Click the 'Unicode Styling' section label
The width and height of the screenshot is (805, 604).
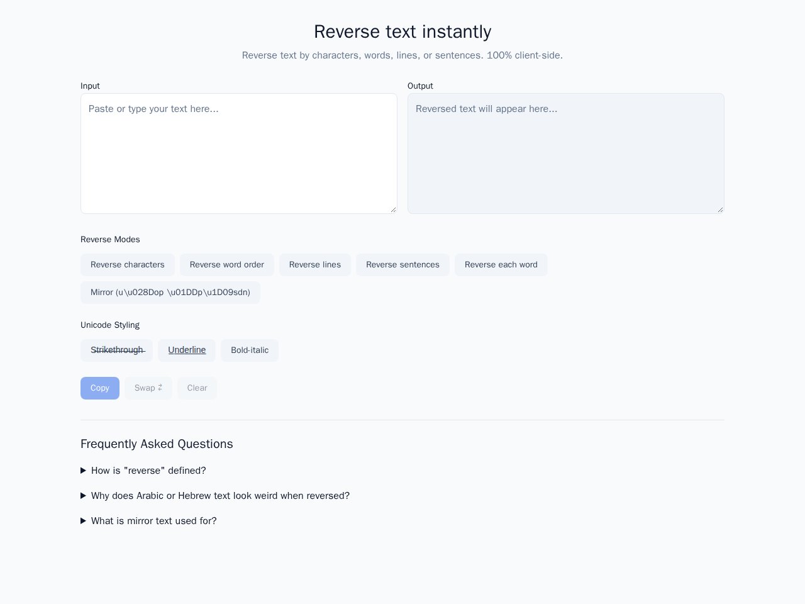(x=110, y=325)
